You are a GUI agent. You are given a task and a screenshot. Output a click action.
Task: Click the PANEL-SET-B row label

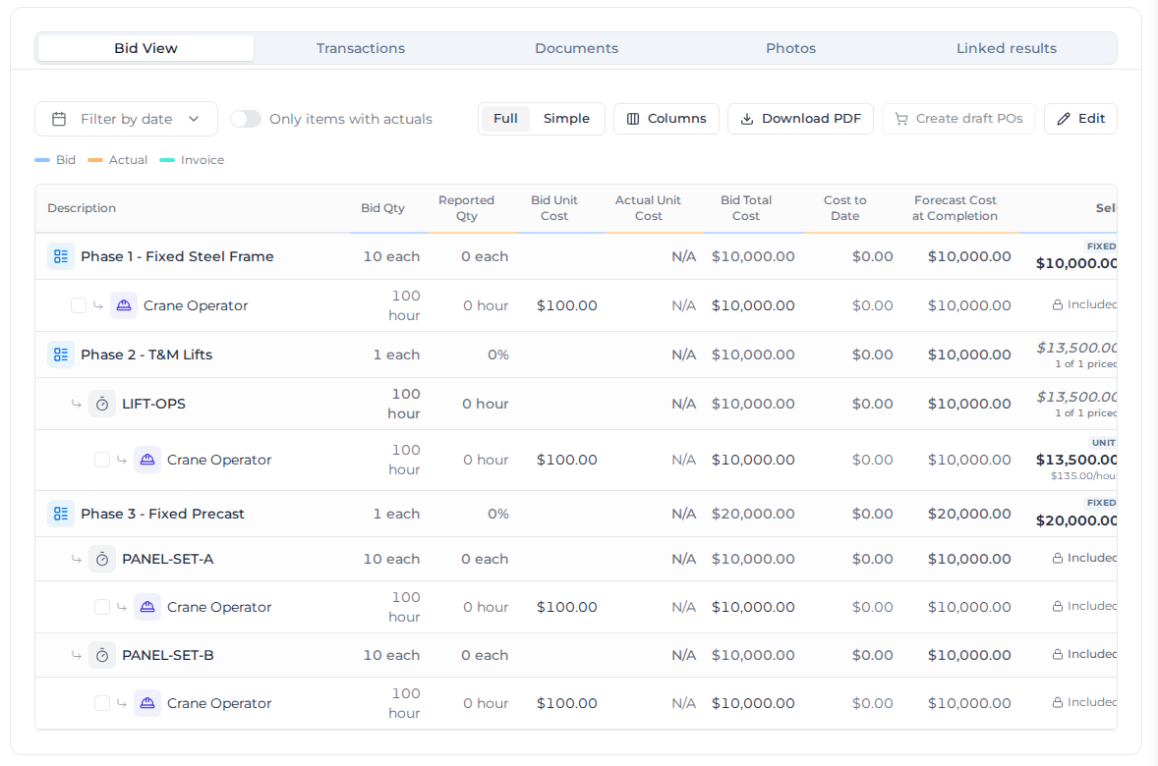point(168,655)
